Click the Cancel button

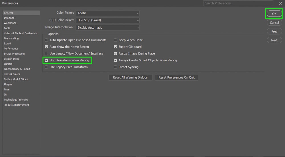pos(274,23)
